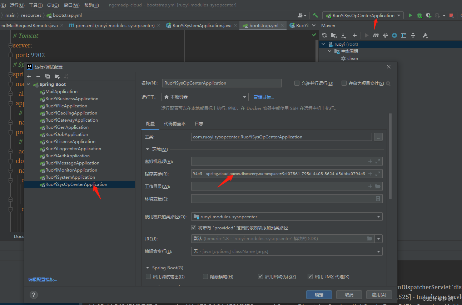This screenshot has width=462, height=305.
Task: Open the edit configuration templates link
Action: [x=43, y=280]
